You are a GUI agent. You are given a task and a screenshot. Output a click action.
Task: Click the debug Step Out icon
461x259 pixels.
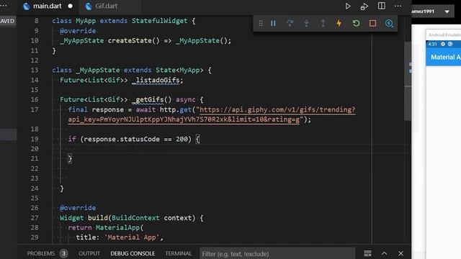click(323, 23)
